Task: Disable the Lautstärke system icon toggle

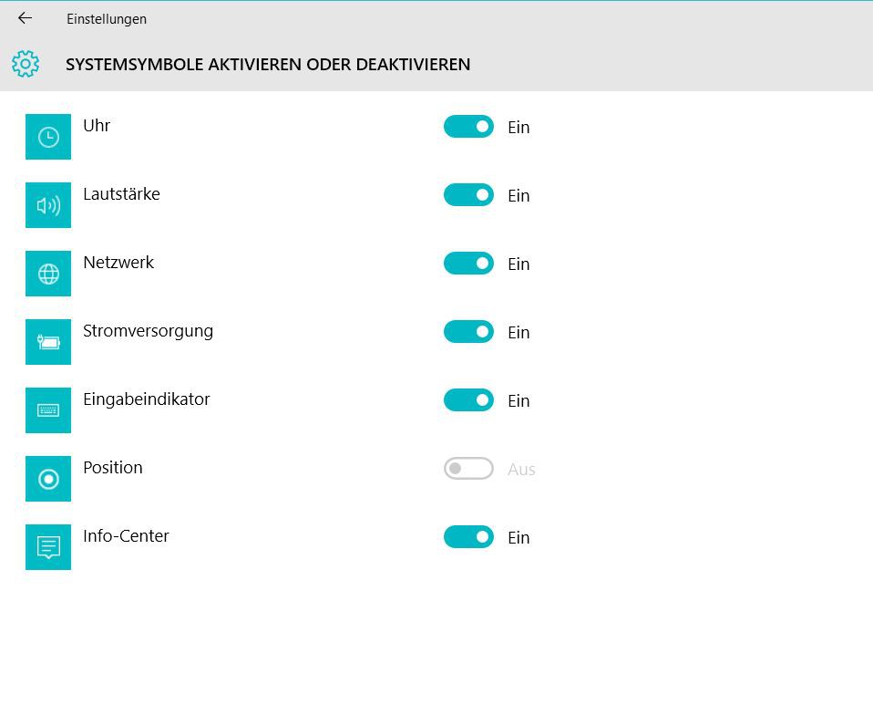Action: 468,195
